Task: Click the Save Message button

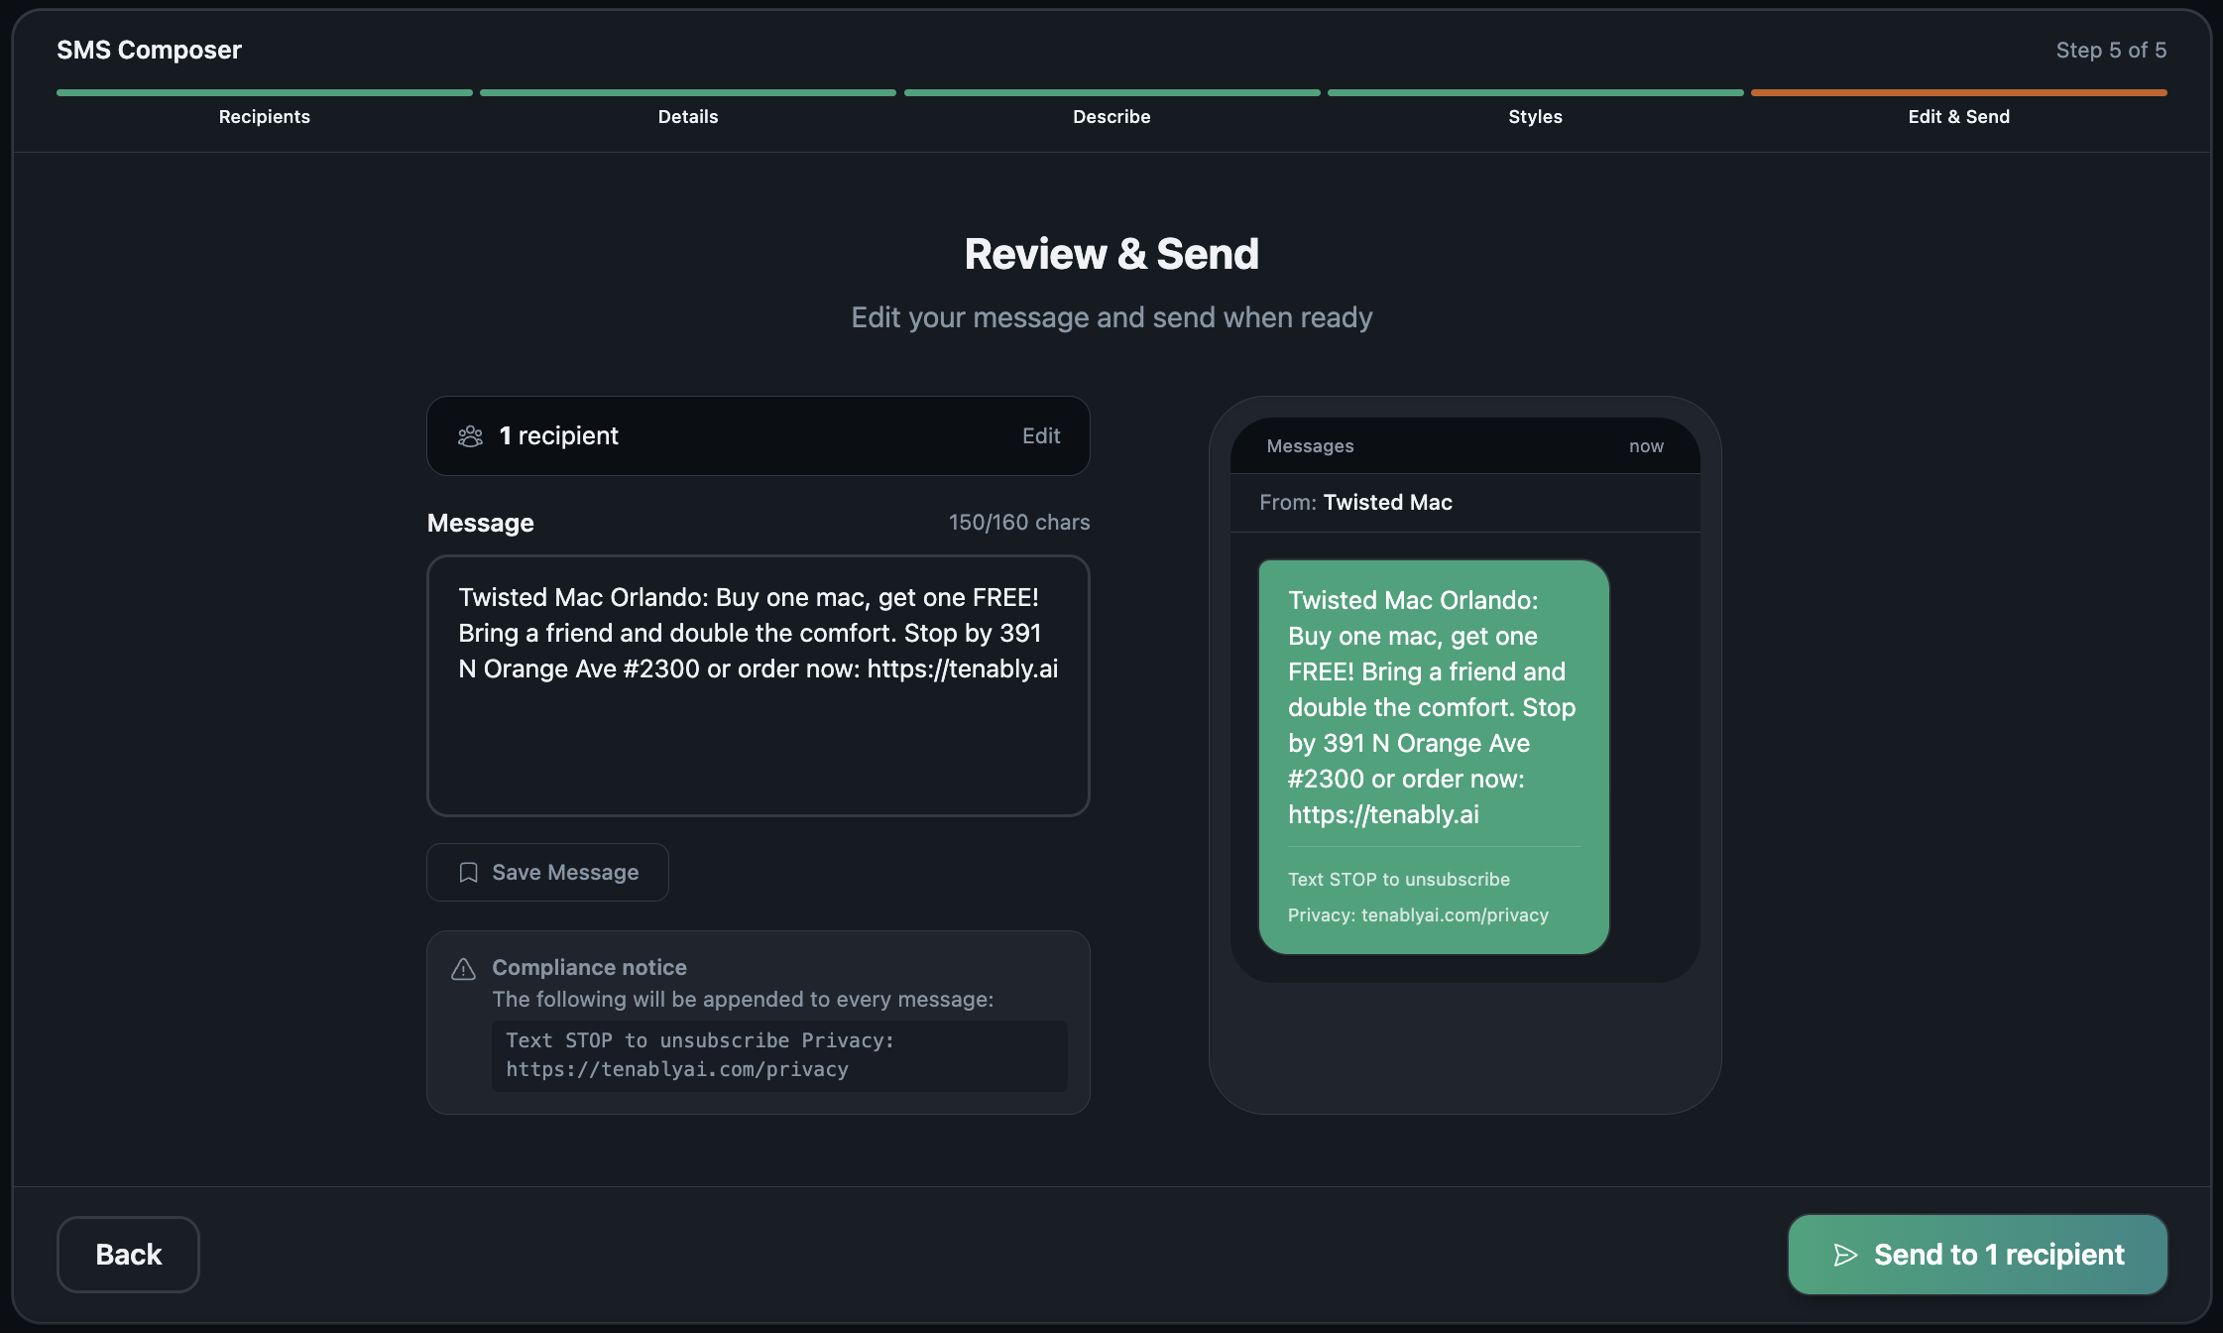Action: [x=547, y=873]
